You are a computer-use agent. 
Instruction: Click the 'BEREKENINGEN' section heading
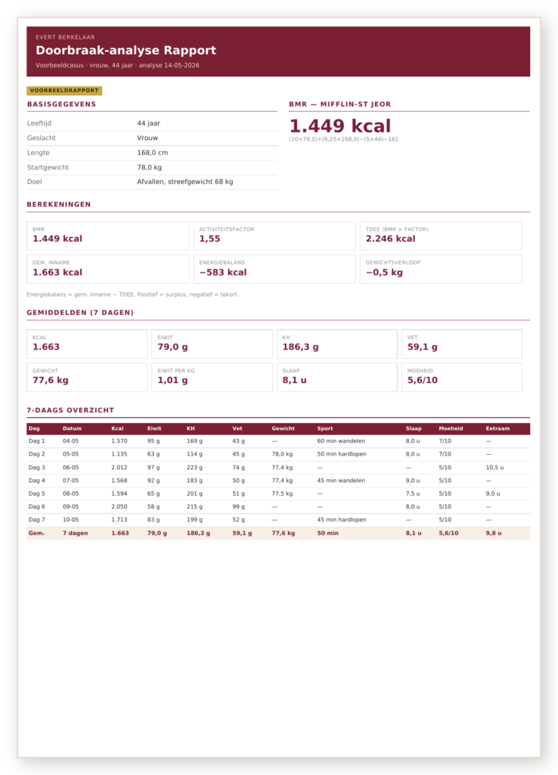pos(59,204)
